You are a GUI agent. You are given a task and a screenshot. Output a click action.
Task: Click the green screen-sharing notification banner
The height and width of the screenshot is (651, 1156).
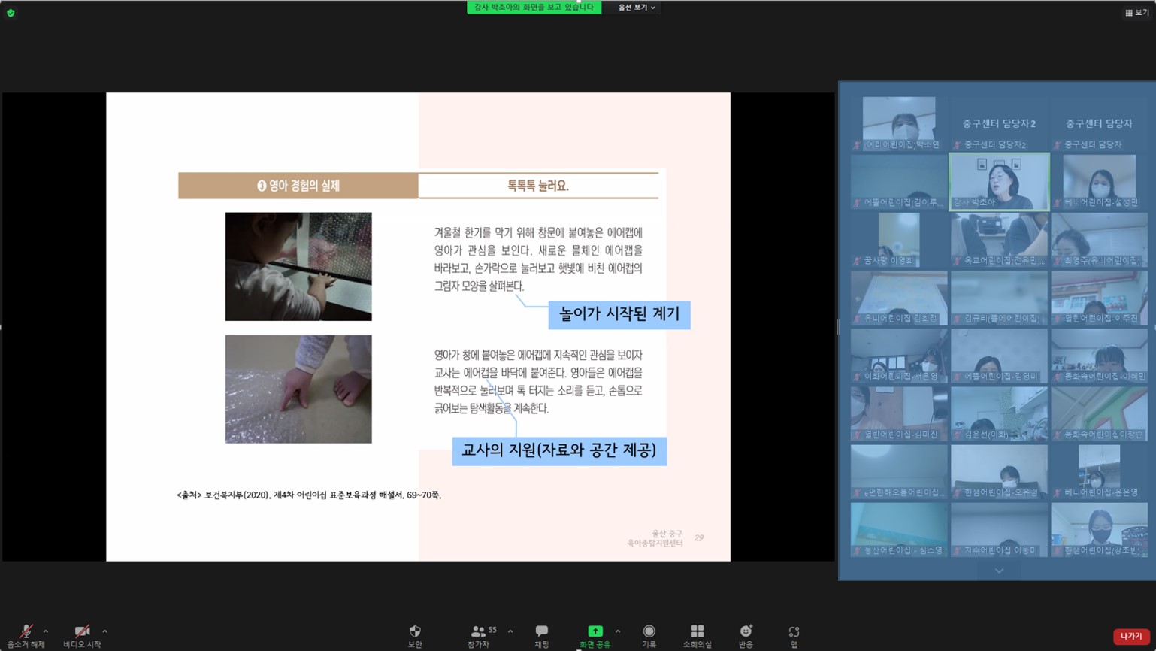pyautogui.click(x=534, y=8)
